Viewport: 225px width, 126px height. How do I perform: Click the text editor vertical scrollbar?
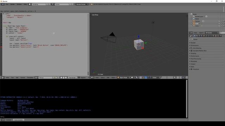coord(88,44)
